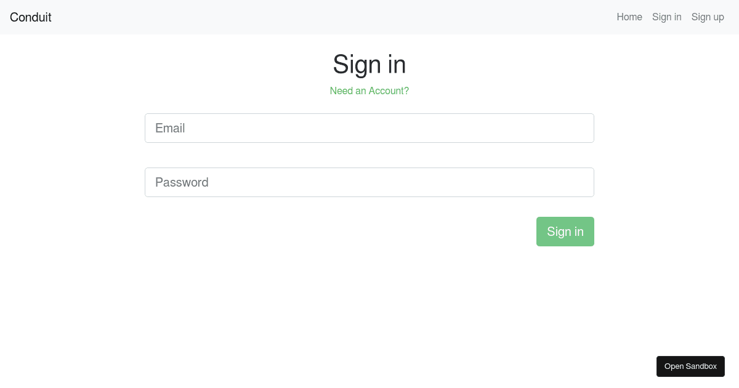Select Sign in in the top navbar
Screen dimensions: 739x388
(x=666, y=17)
